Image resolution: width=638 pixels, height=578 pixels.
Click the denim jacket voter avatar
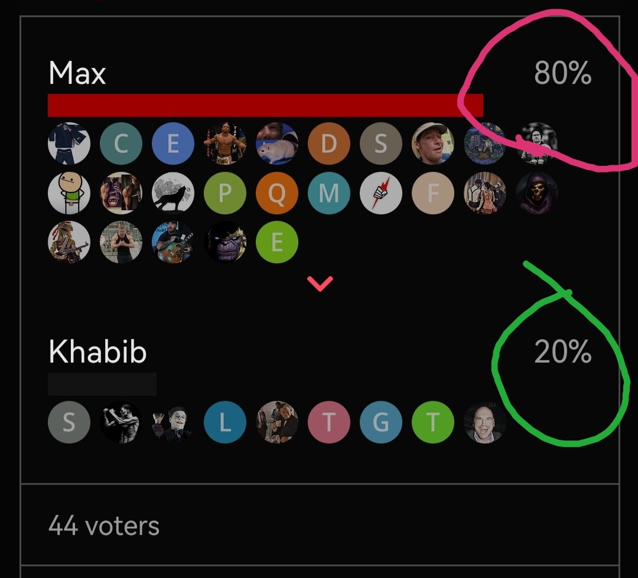[69, 143]
